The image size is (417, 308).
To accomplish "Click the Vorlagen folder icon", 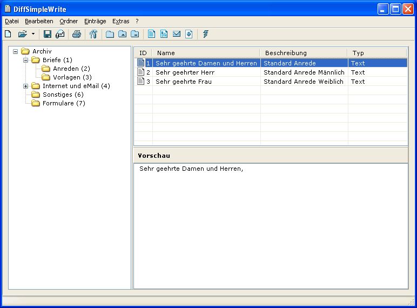I will coord(46,77).
